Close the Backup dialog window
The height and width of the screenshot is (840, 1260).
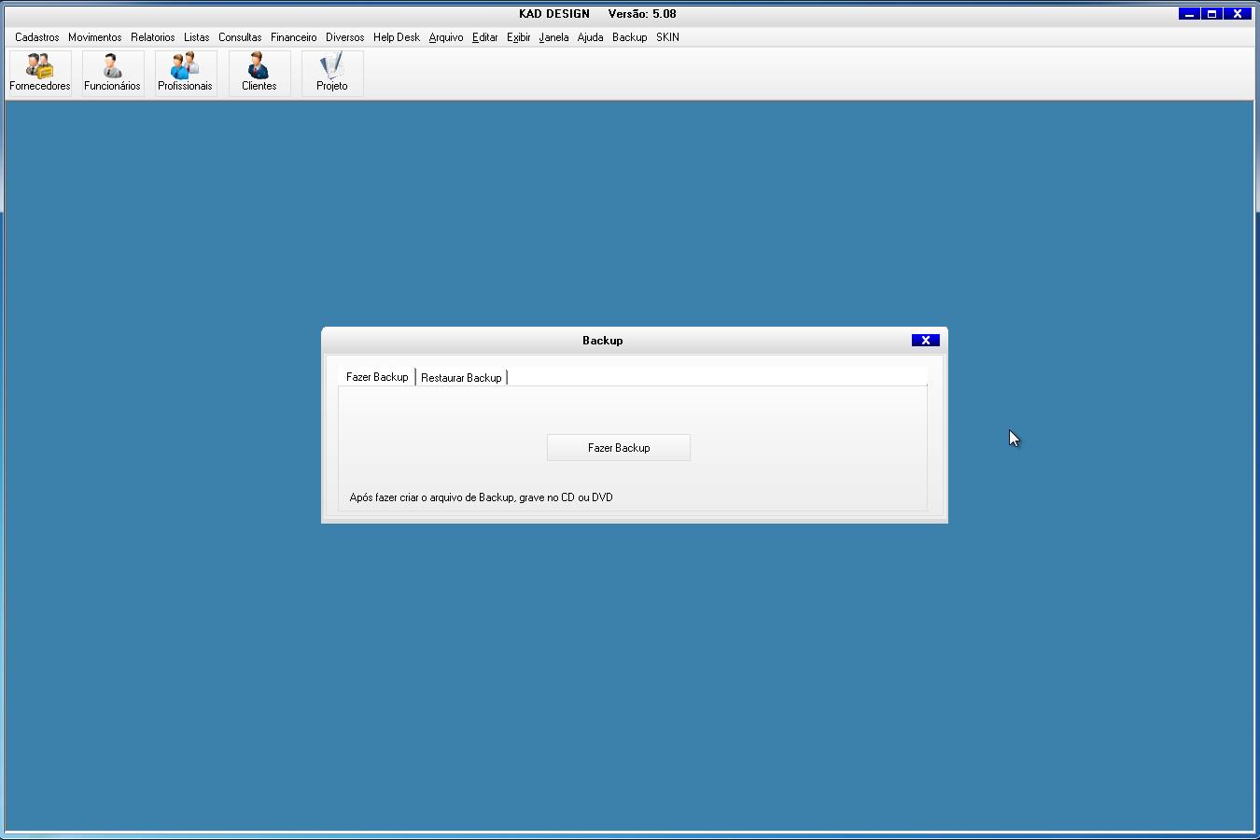pos(925,341)
